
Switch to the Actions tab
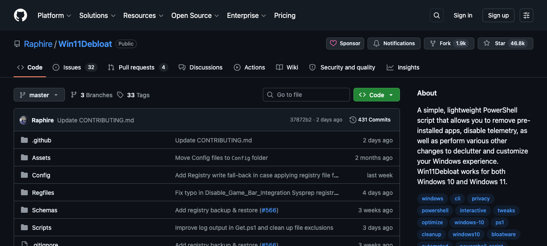point(250,67)
